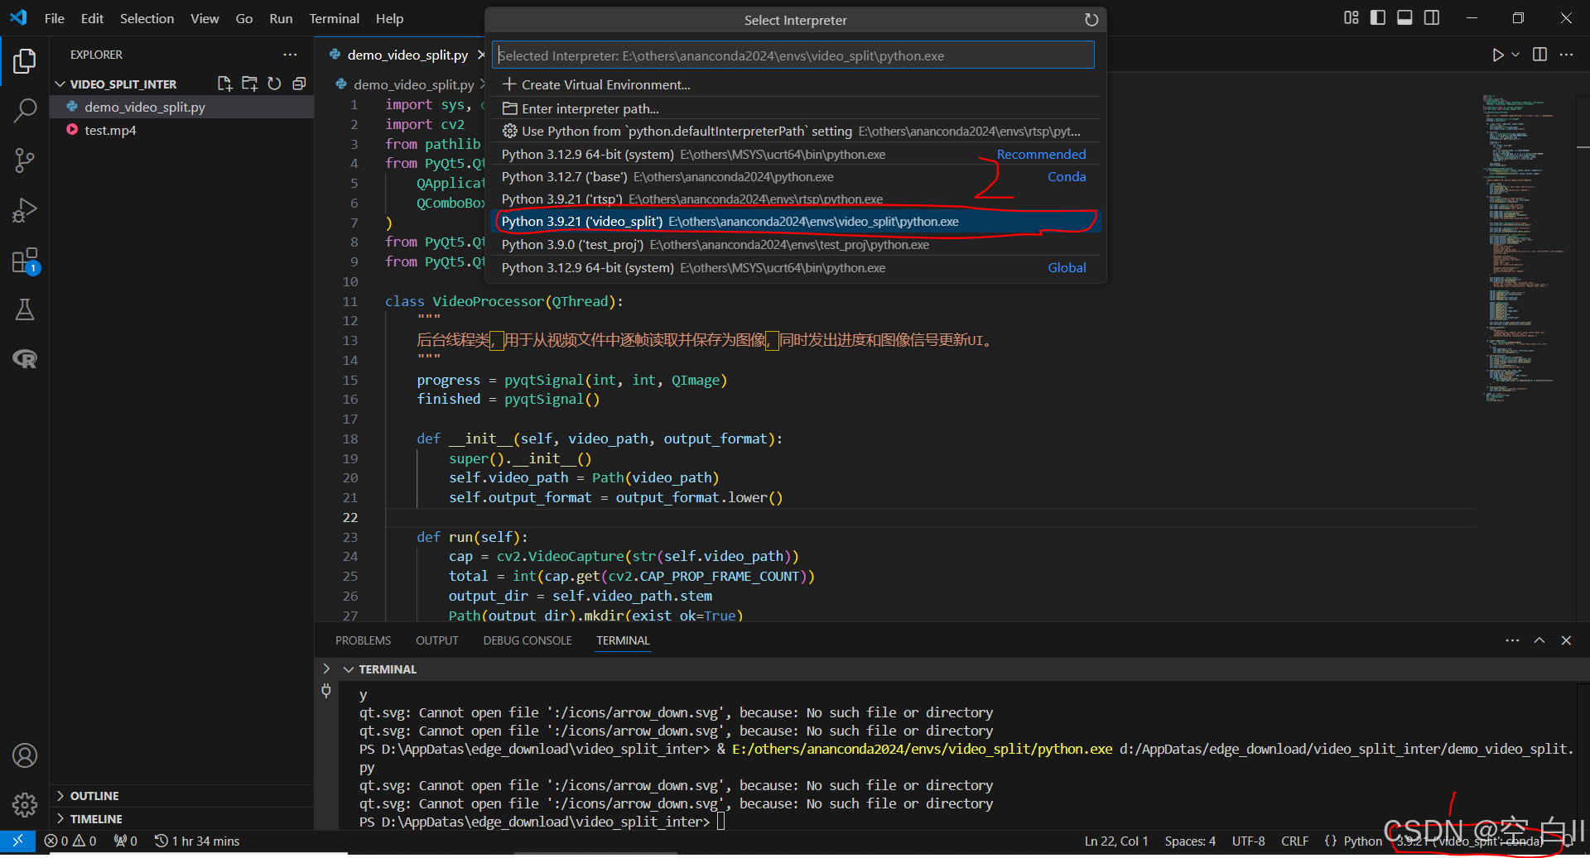This screenshot has width=1590, height=858.
Task: Open remote window indicator in status bar
Action: coord(17,841)
